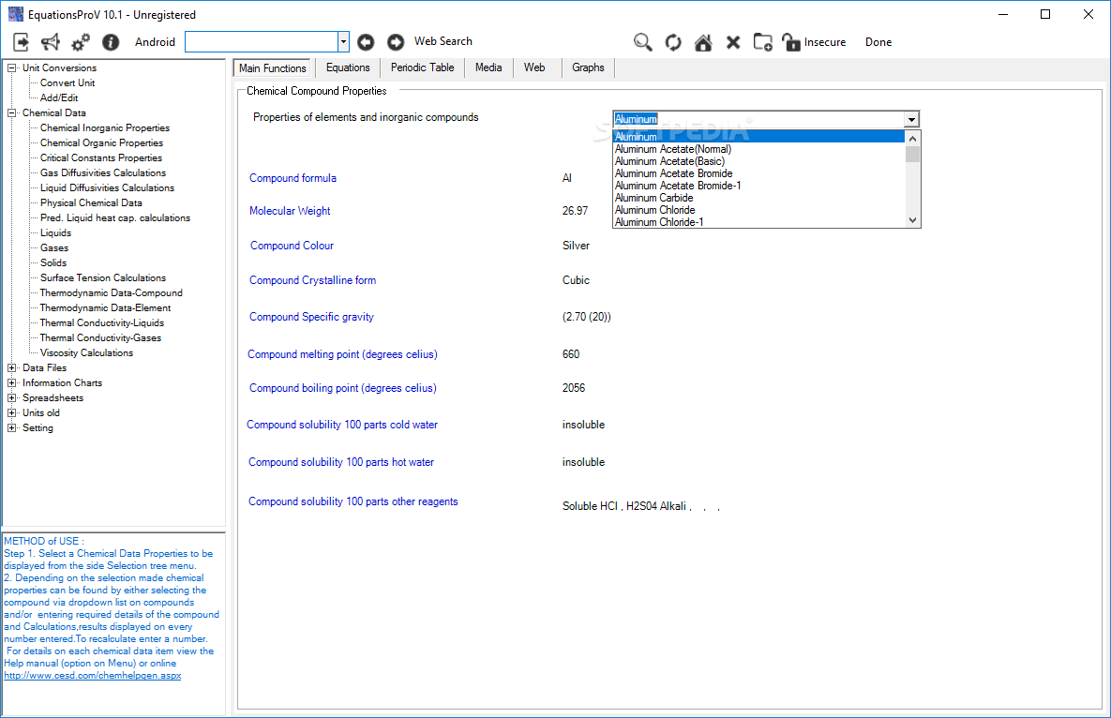The image size is (1111, 718).
Task: Open Thermal Conductivity-Liquids
Action: coord(101,322)
